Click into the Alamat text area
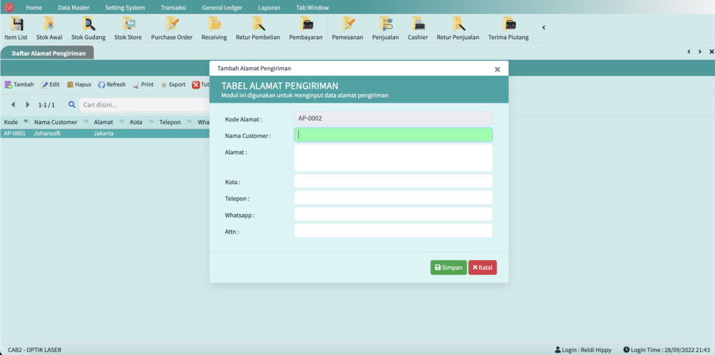 click(x=393, y=158)
